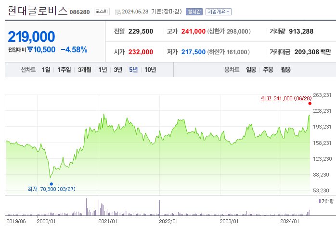Click the 53,230 y-axis label
The height and width of the screenshot is (226, 336).
coord(321,190)
